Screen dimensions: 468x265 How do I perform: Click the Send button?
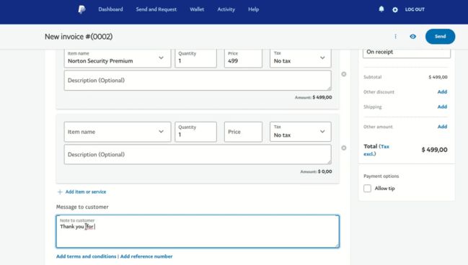point(441,37)
